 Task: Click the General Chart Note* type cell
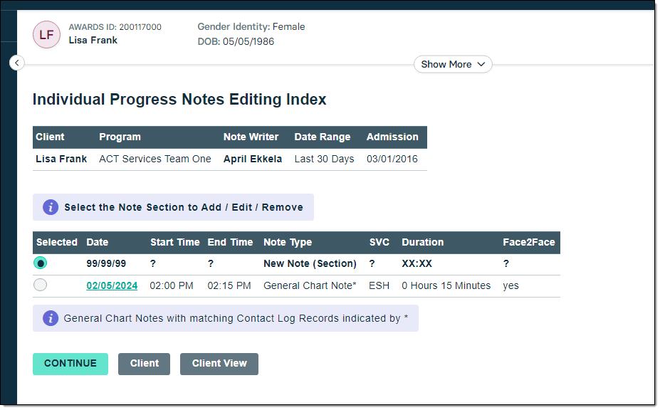(310, 285)
